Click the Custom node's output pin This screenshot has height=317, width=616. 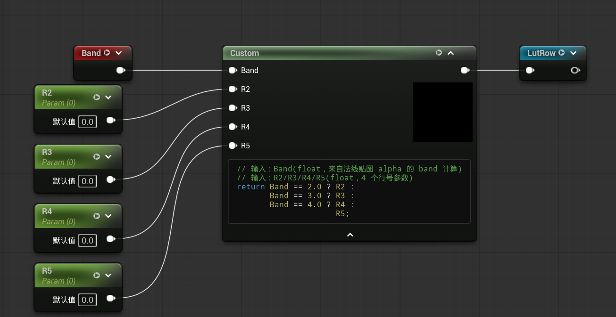[x=465, y=70]
